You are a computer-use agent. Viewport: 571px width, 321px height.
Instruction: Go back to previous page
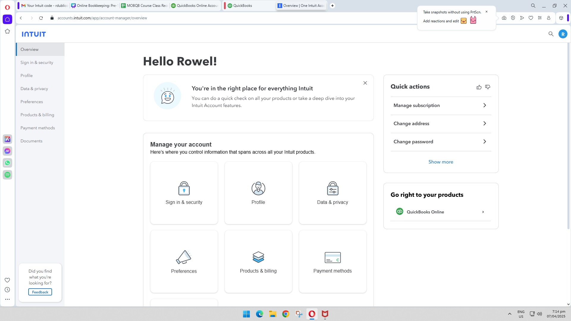(x=21, y=18)
